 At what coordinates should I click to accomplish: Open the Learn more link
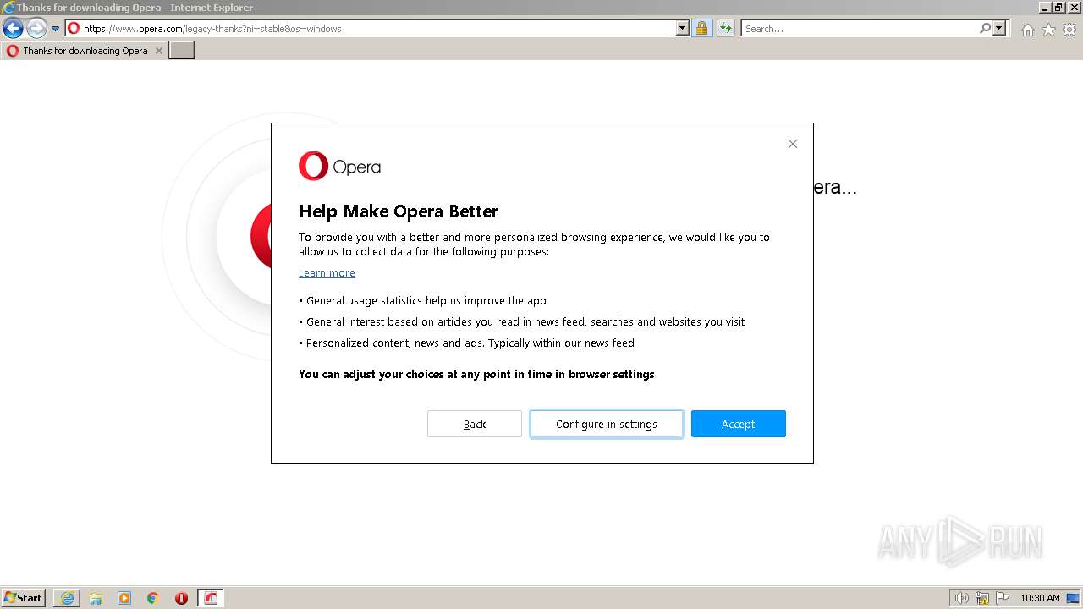tap(327, 272)
